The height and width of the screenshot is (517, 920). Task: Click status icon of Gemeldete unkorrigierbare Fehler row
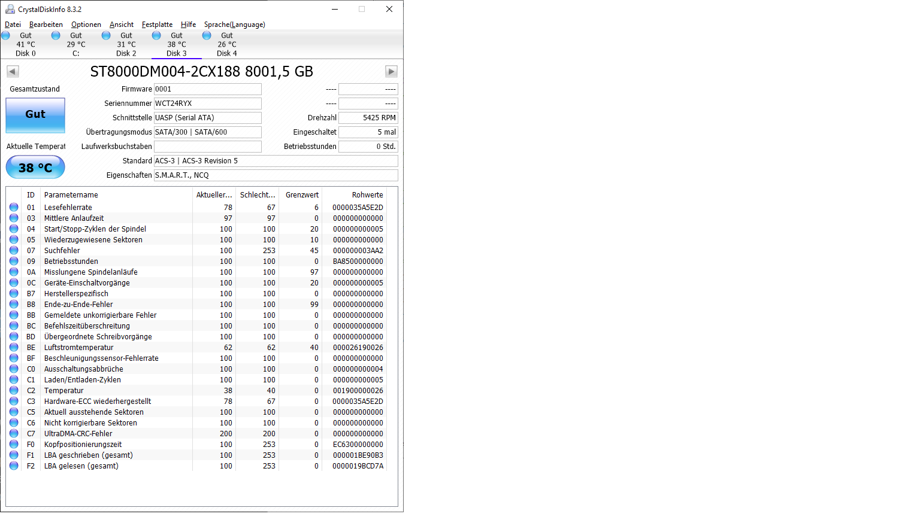point(14,315)
